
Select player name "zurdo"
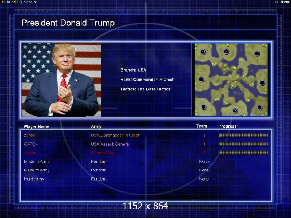pyautogui.click(x=29, y=135)
